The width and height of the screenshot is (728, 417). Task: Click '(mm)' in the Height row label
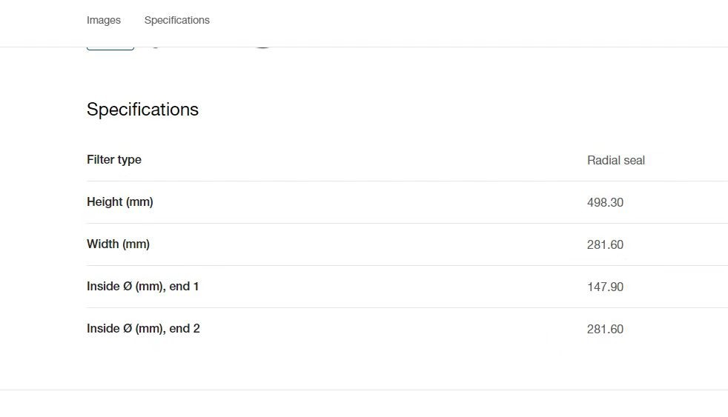[x=139, y=201]
